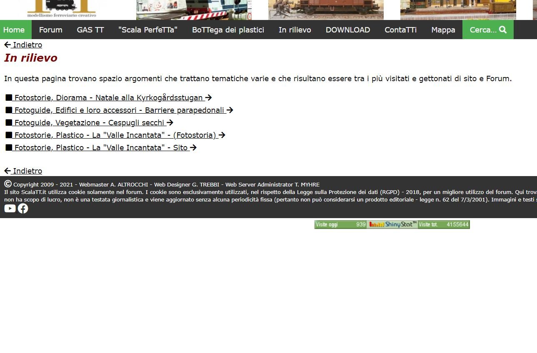Click the ShinyStat visit counter badge
Image resolution: width=537 pixels, height=353 pixels.
392,224
